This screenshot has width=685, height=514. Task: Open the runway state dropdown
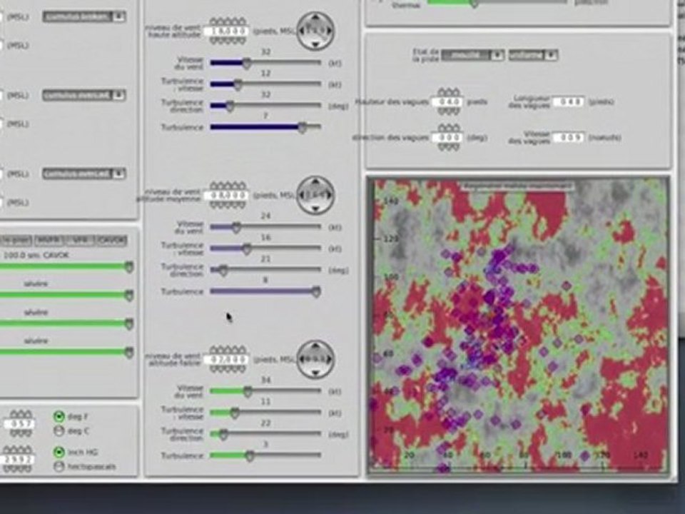point(472,56)
